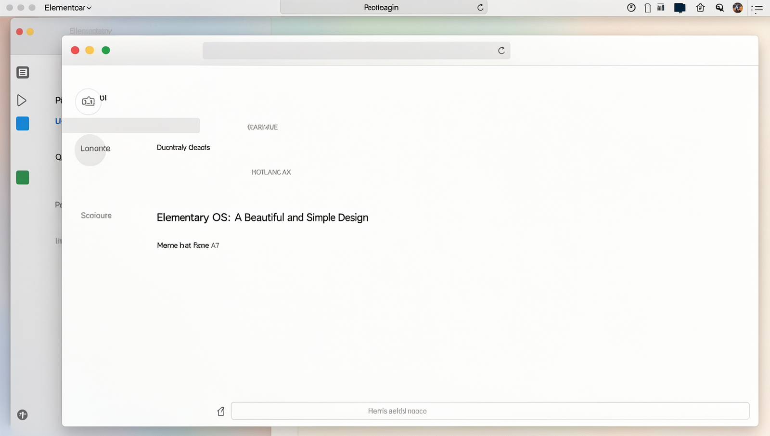Click the gray highlighted bar below the camera icon

pyautogui.click(x=131, y=126)
